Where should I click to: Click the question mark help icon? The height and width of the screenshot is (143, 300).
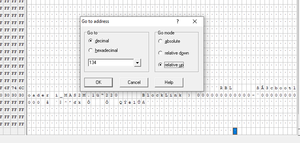[x=178, y=21]
